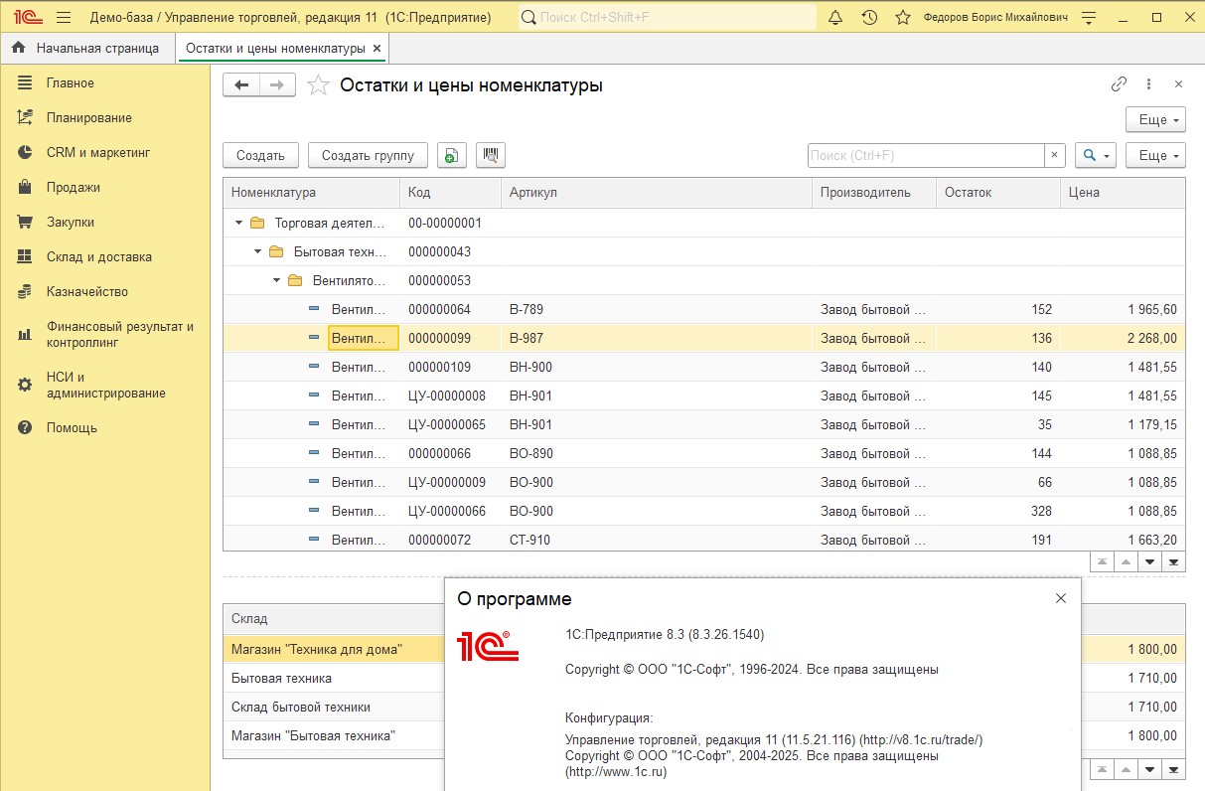Open favorites star in the title bar

point(903,17)
